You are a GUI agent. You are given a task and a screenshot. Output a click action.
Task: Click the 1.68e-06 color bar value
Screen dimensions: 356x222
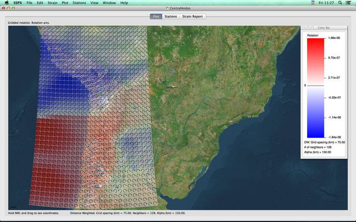coord(334,38)
